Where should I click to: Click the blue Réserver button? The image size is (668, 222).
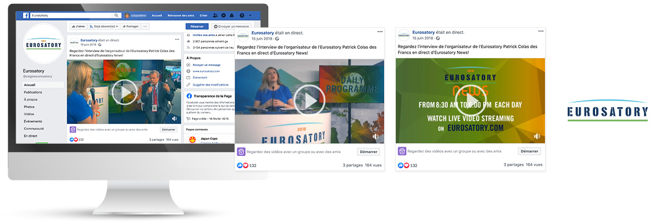pos(197,26)
